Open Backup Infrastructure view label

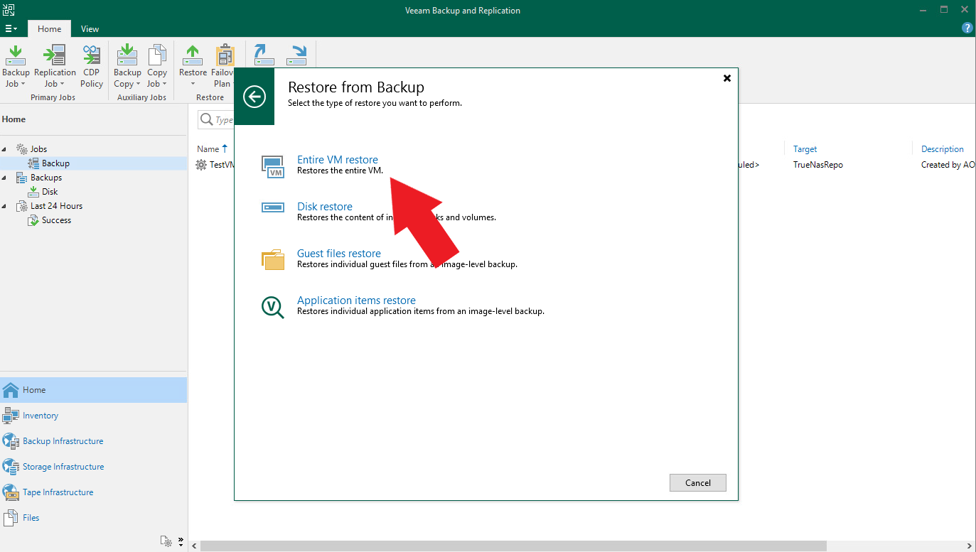(63, 441)
